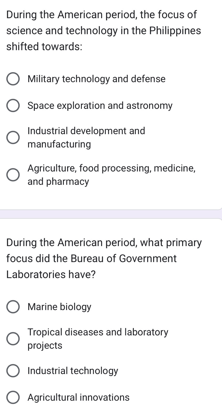Click the 'Industrial technology' option label
The width and height of the screenshot is (222, 416).
[x=73, y=371]
